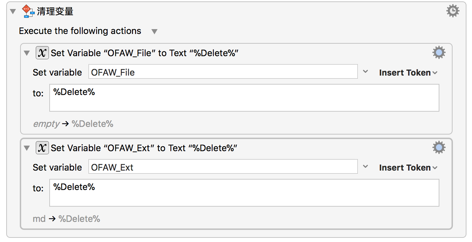Screen dimensions: 472x242
Task: Open the 清理变量 group gear menu
Action: pyautogui.click(x=453, y=11)
